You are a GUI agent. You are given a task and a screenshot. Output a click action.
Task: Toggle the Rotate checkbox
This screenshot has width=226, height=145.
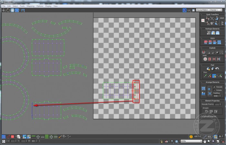(214, 90)
